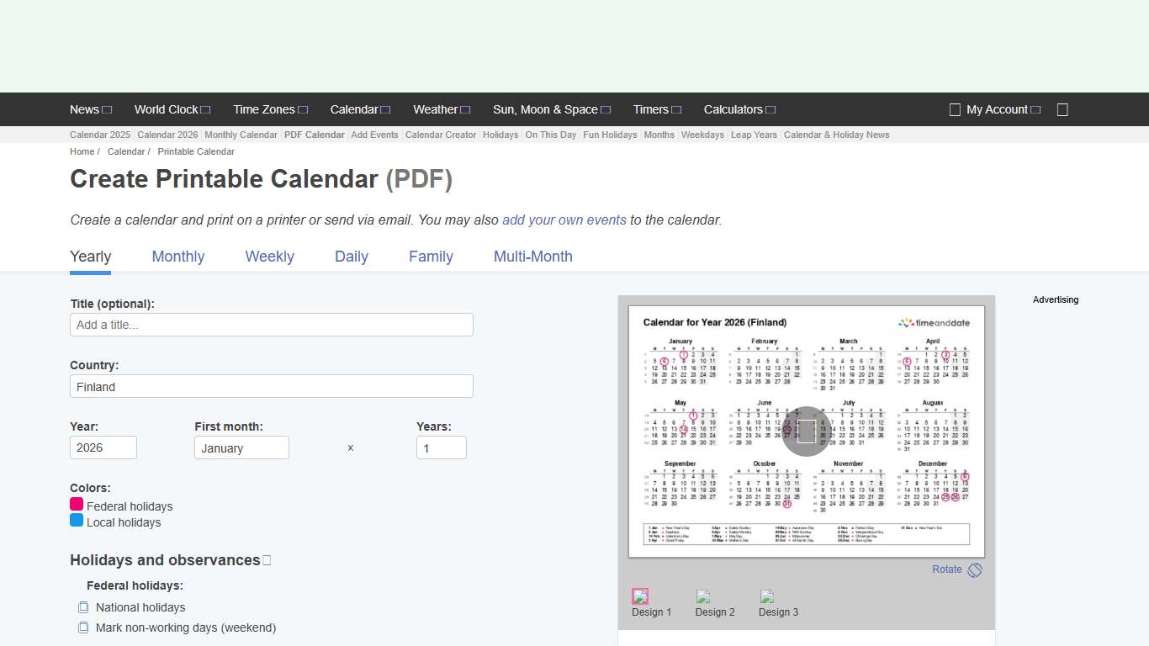Open the Weather dropdown menu
Viewport: 1149px width, 646px height.
465,109
